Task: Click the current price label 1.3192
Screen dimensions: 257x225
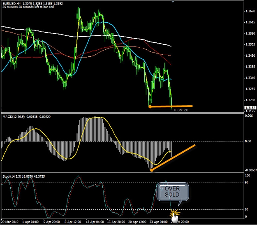Action: point(250,108)
